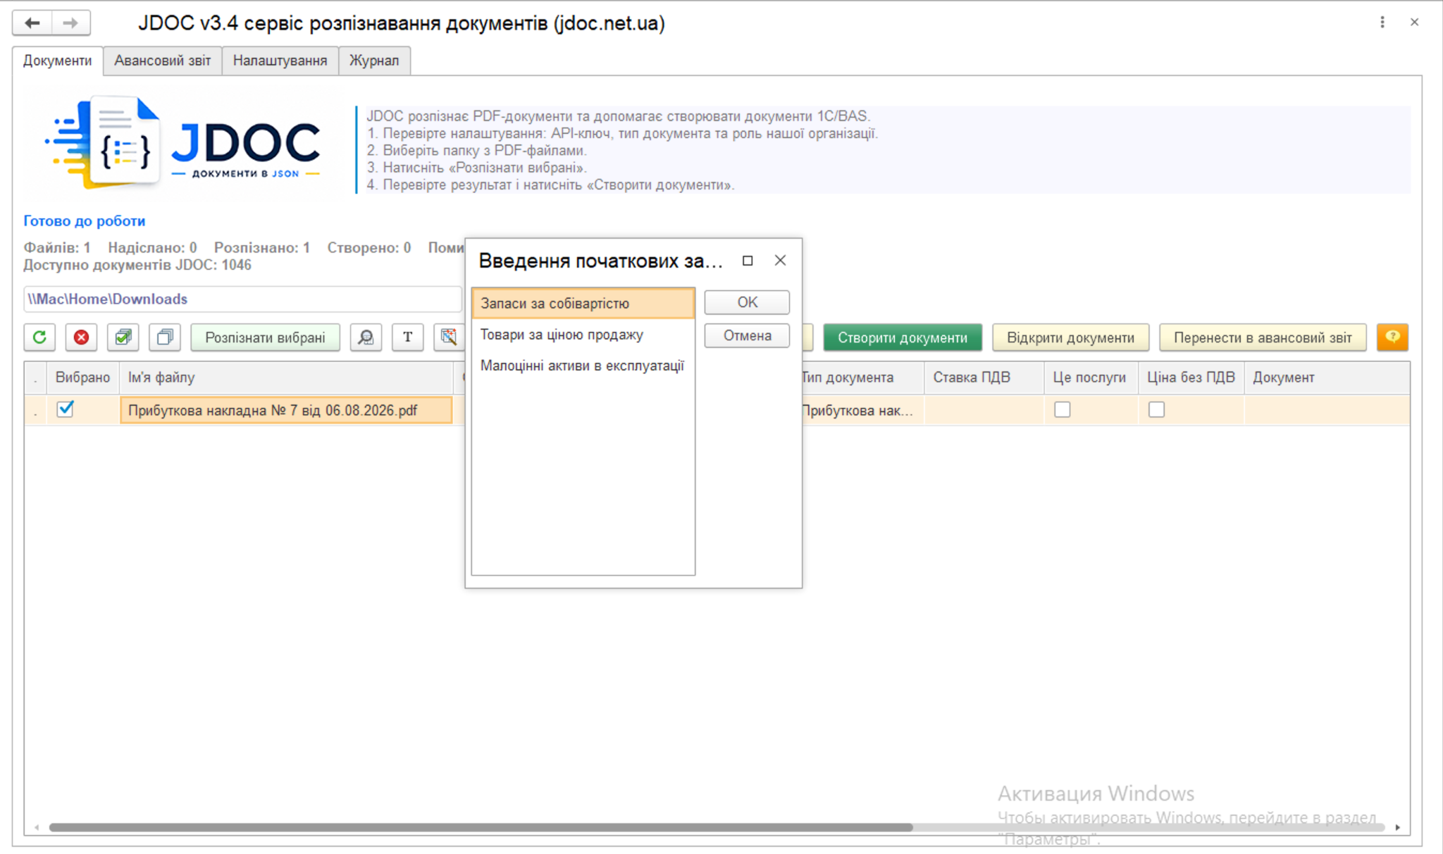Click the Це послуги column header

[x=1091, y=378]
